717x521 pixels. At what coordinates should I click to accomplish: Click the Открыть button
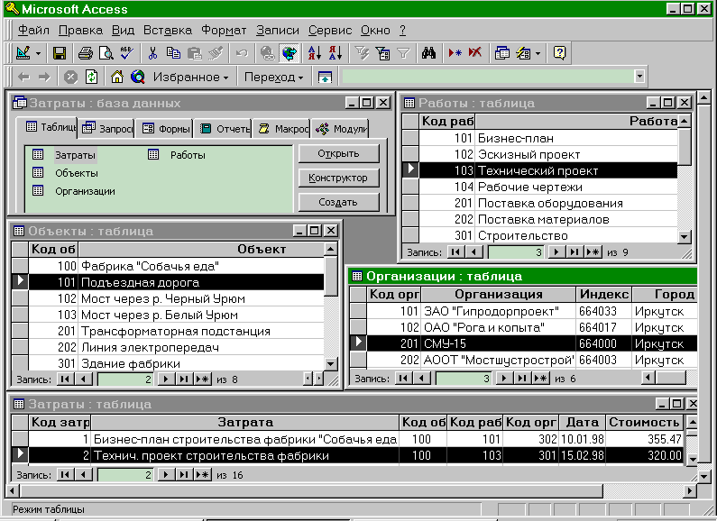(339, 153)
